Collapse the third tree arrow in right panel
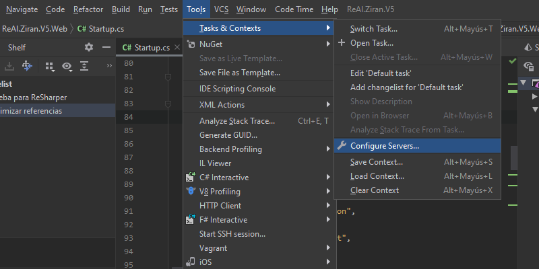 click(x=534, y=110)
